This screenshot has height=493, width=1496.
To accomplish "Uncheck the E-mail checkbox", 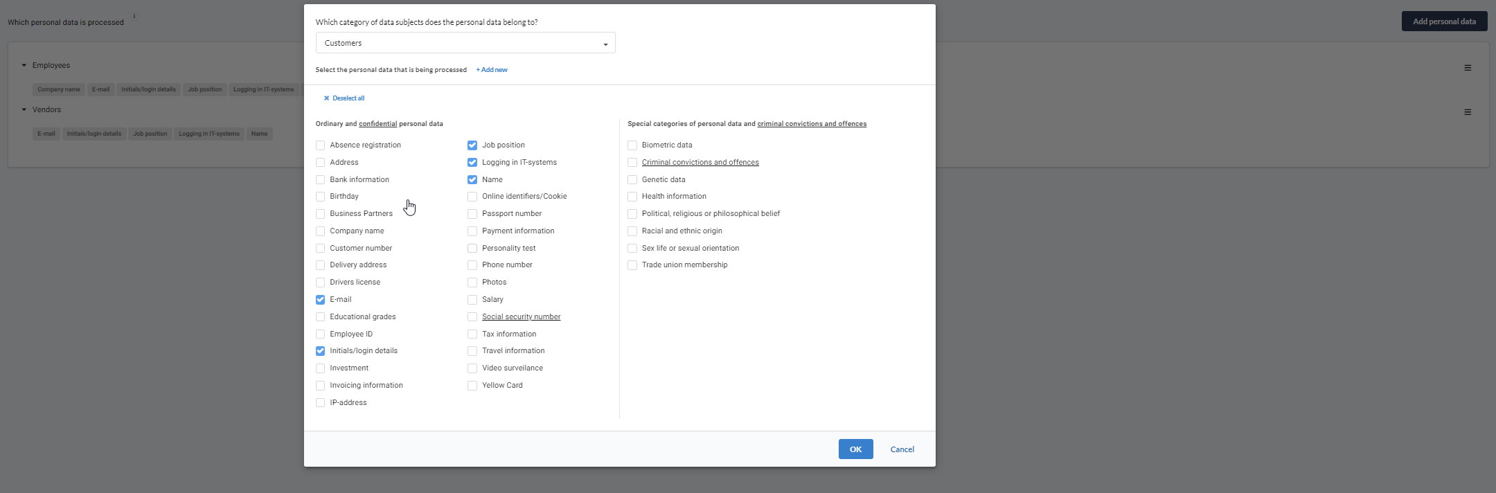I will pos(320,300).
